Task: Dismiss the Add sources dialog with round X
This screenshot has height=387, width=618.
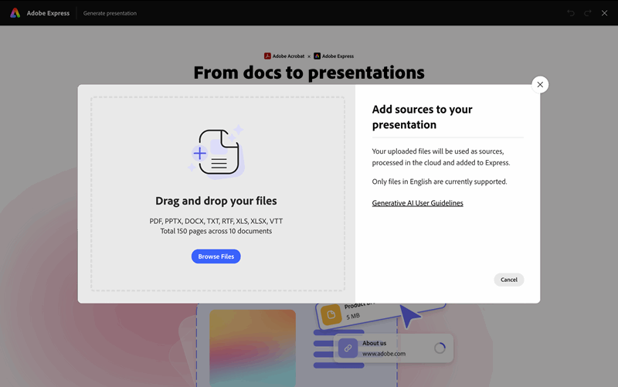Action: (x=540, y=85)
